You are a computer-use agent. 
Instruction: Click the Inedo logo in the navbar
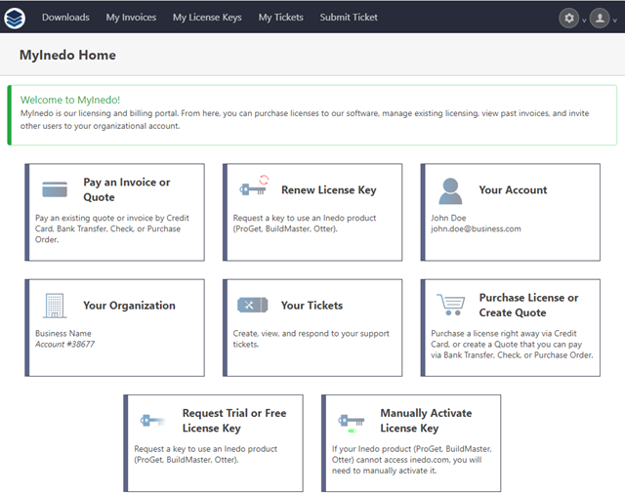click(x=15, y=18)
